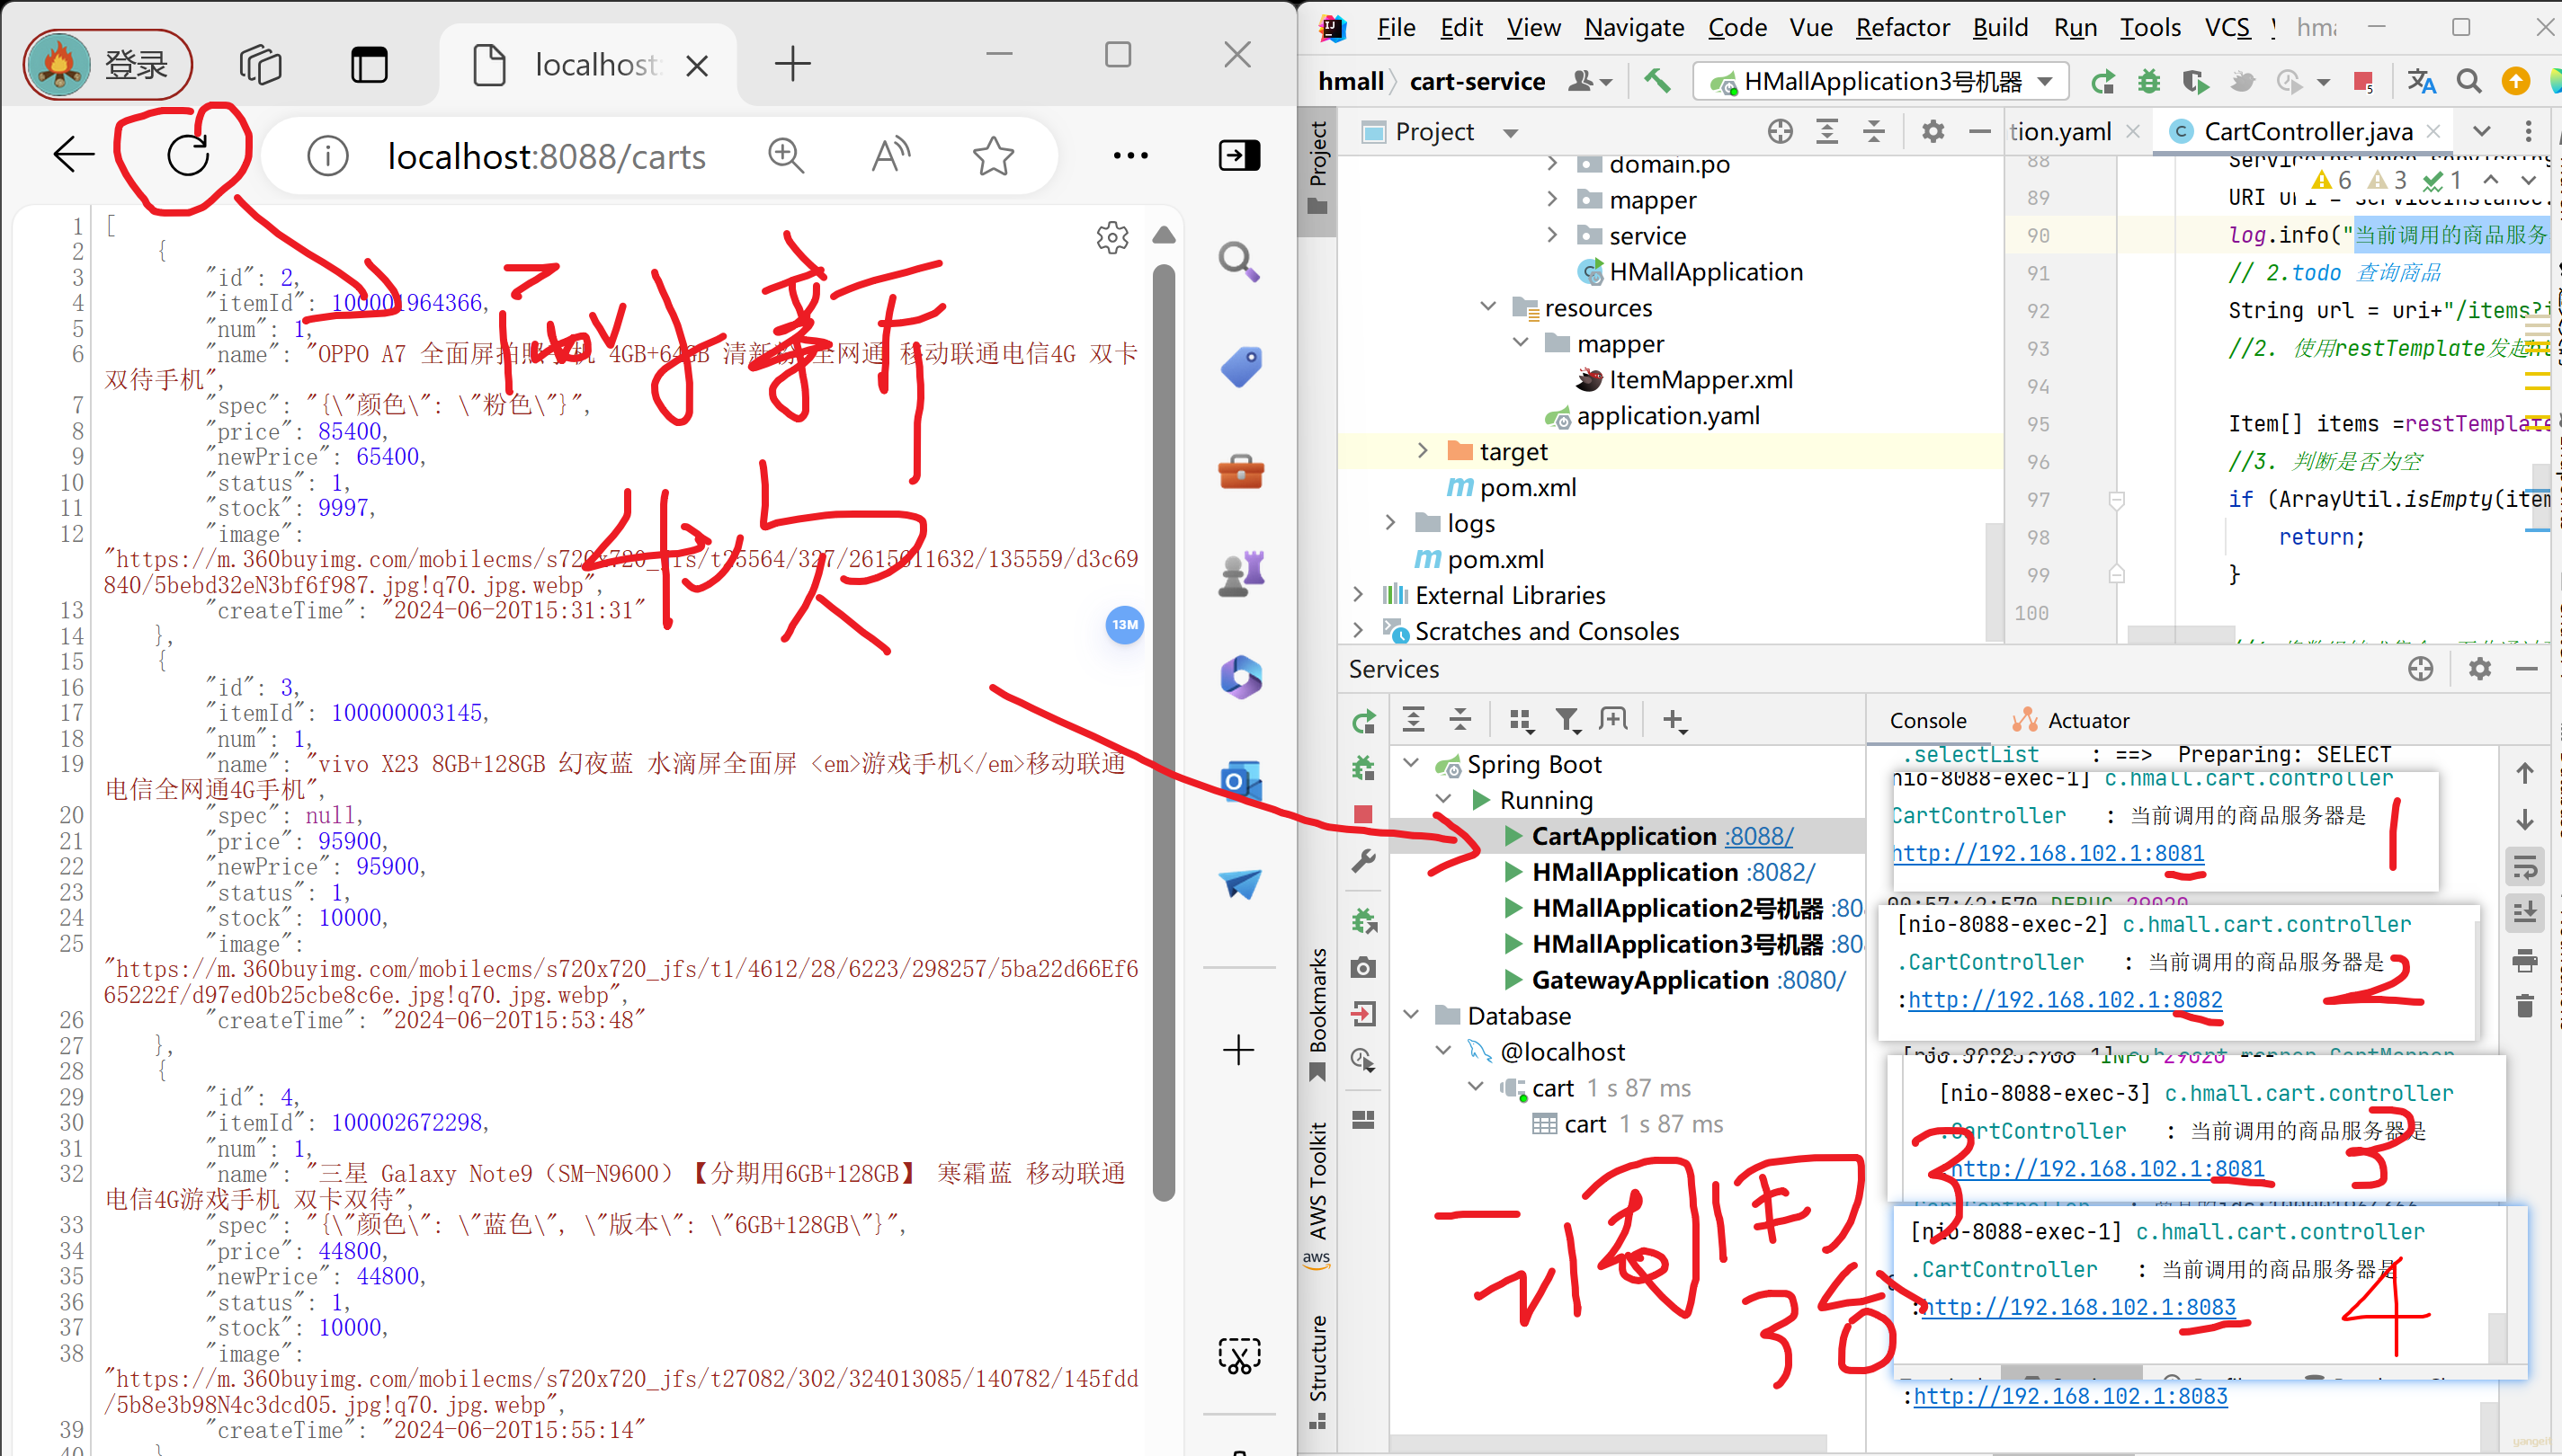Screen dimensions: 2562x1456
Task: Open the HMallApplication :8082/ link
Action: pos(1781,872)
